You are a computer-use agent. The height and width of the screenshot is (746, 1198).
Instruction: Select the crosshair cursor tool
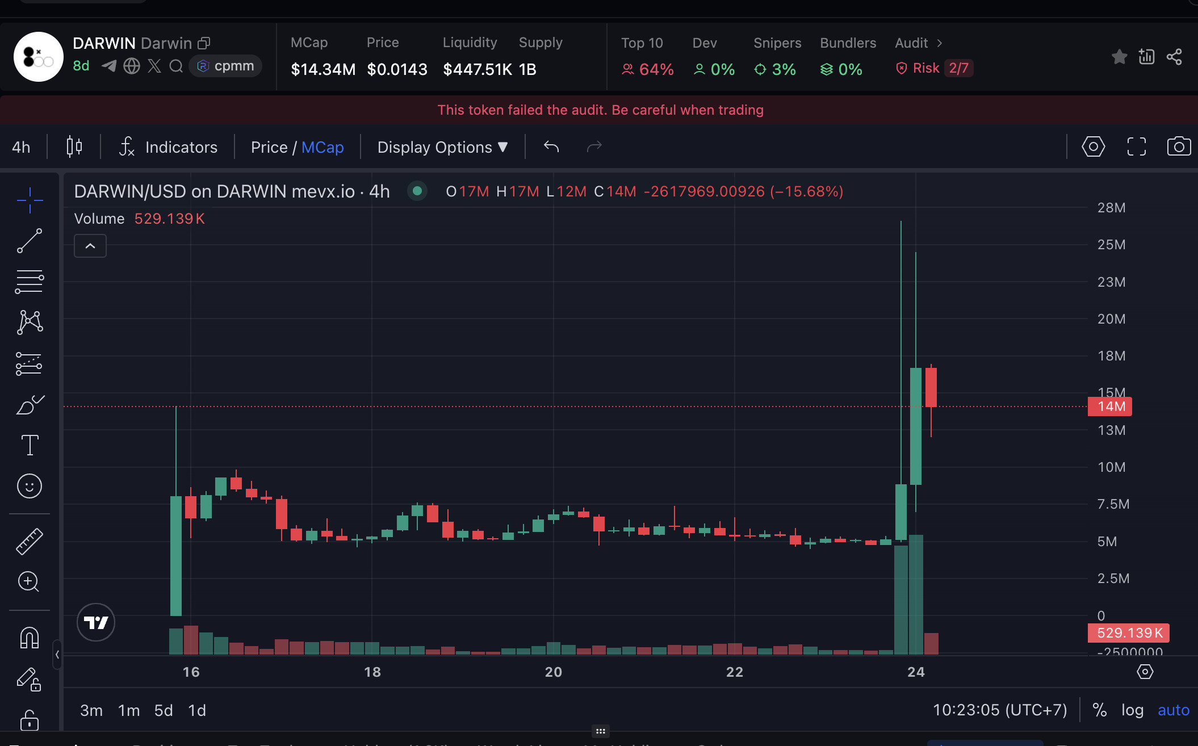tap(30, 200)
